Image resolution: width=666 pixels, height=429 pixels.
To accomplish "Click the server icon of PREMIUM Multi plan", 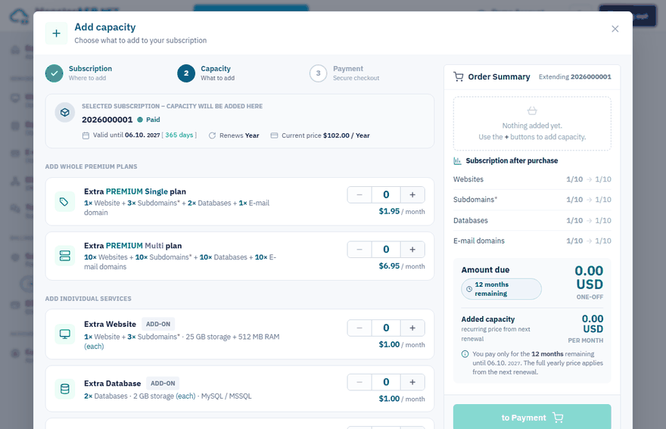I will click(x=64, y=256).
